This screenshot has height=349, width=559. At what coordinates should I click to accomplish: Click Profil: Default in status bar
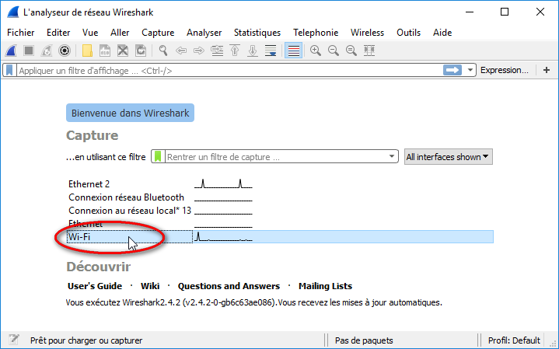[514, 340]
